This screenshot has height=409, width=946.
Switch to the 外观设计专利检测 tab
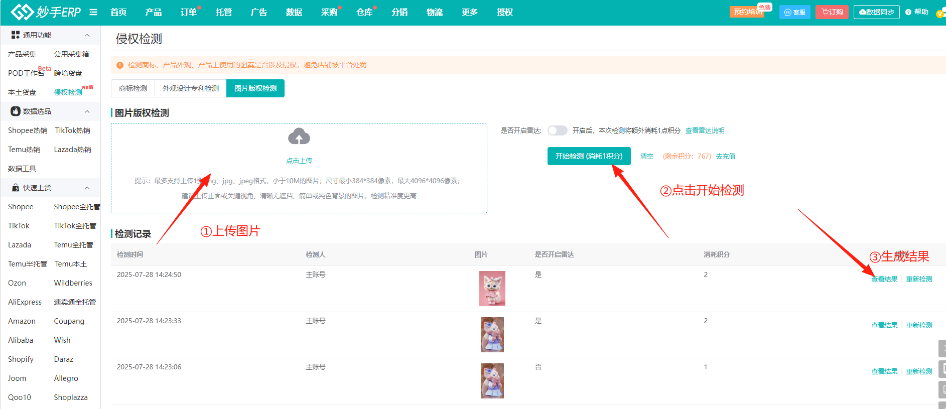tap(191, 88)
